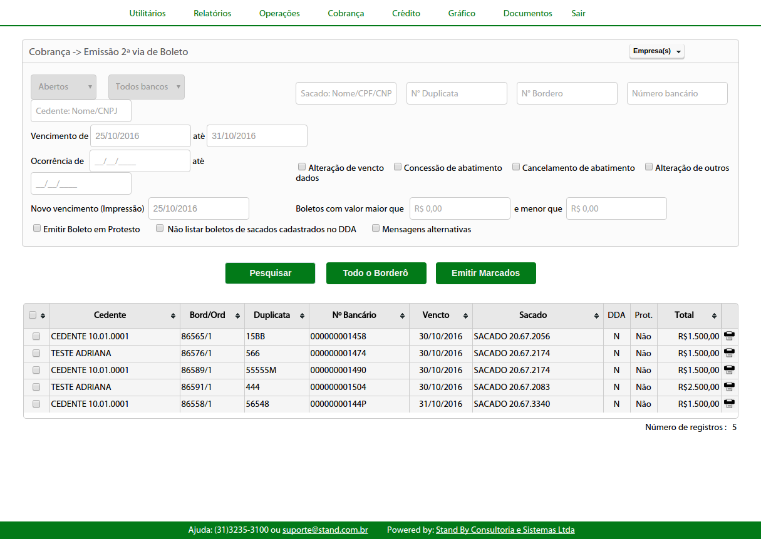Click Sair to log out
761x539 pixels.
click(578, 13)
